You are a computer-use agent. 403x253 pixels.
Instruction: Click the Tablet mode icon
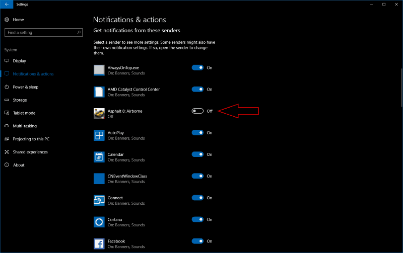7,113
